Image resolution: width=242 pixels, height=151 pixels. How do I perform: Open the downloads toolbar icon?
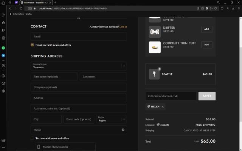pos(233,8)
